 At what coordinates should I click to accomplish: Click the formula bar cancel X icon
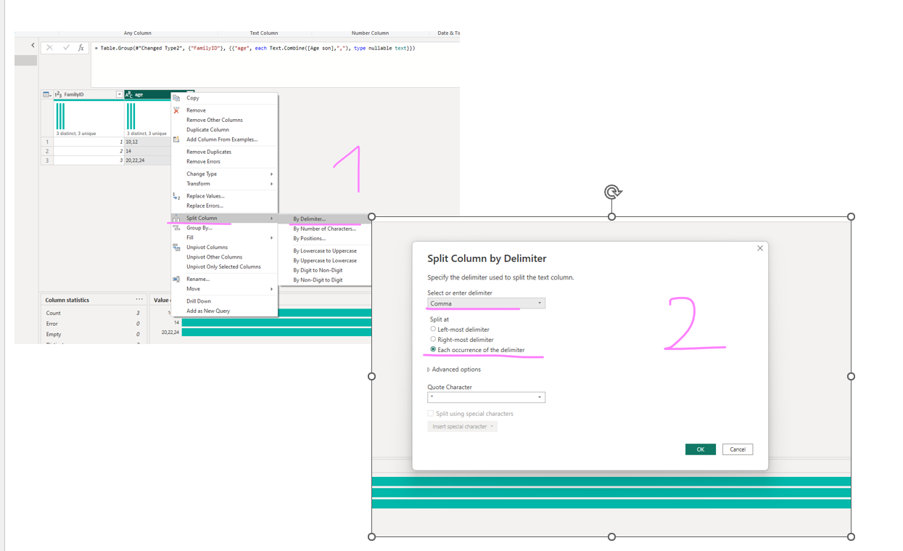49,48
